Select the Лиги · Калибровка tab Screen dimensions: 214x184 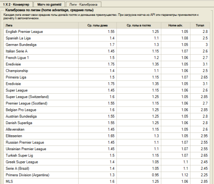[83, 4]
